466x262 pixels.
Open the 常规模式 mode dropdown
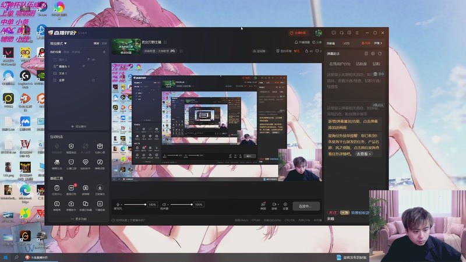58,43
